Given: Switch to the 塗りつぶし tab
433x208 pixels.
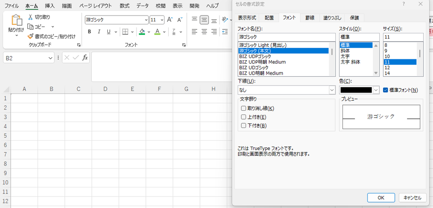Looking at the screenshot, I should tap(332, 18).
